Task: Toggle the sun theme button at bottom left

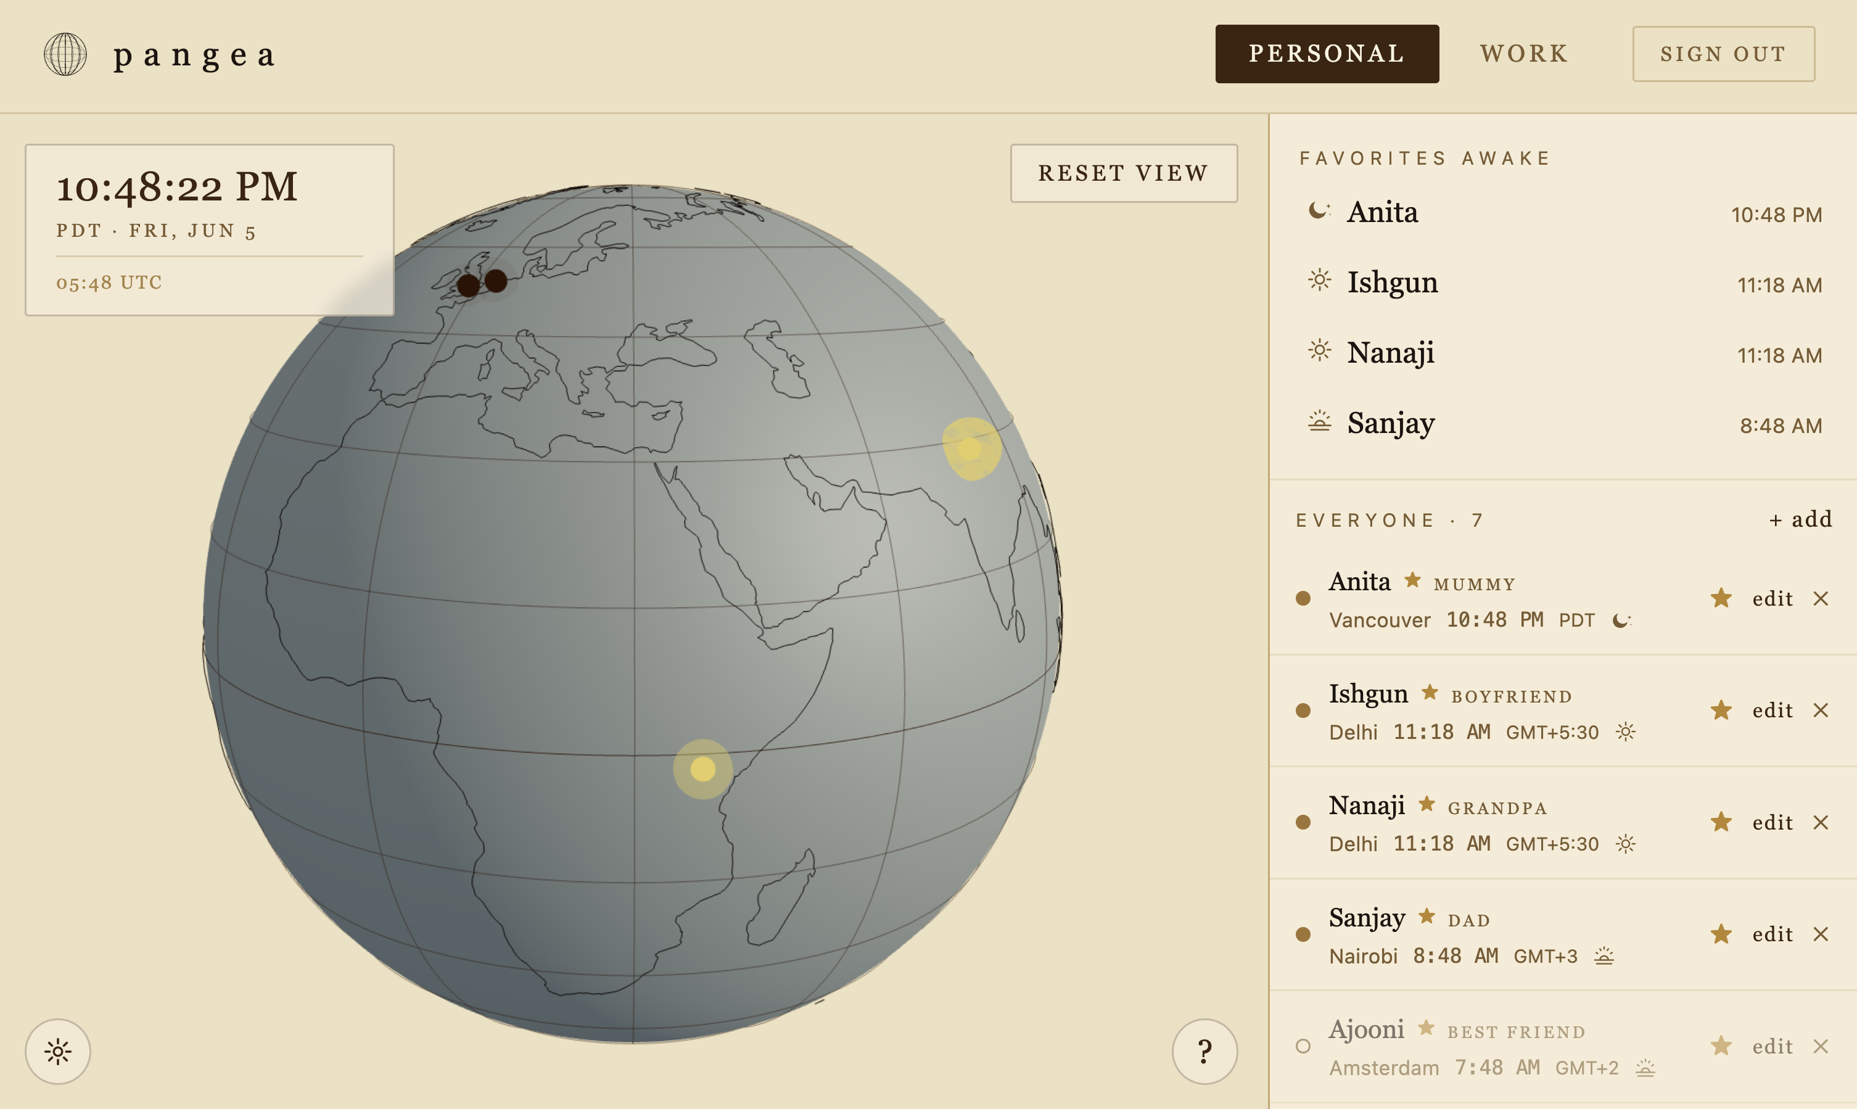Action: click(x=58, y=1052)
